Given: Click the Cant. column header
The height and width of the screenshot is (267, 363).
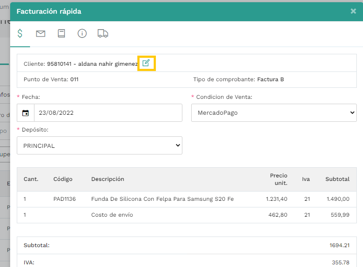Looking at the screenshot, I should point(31,179).
